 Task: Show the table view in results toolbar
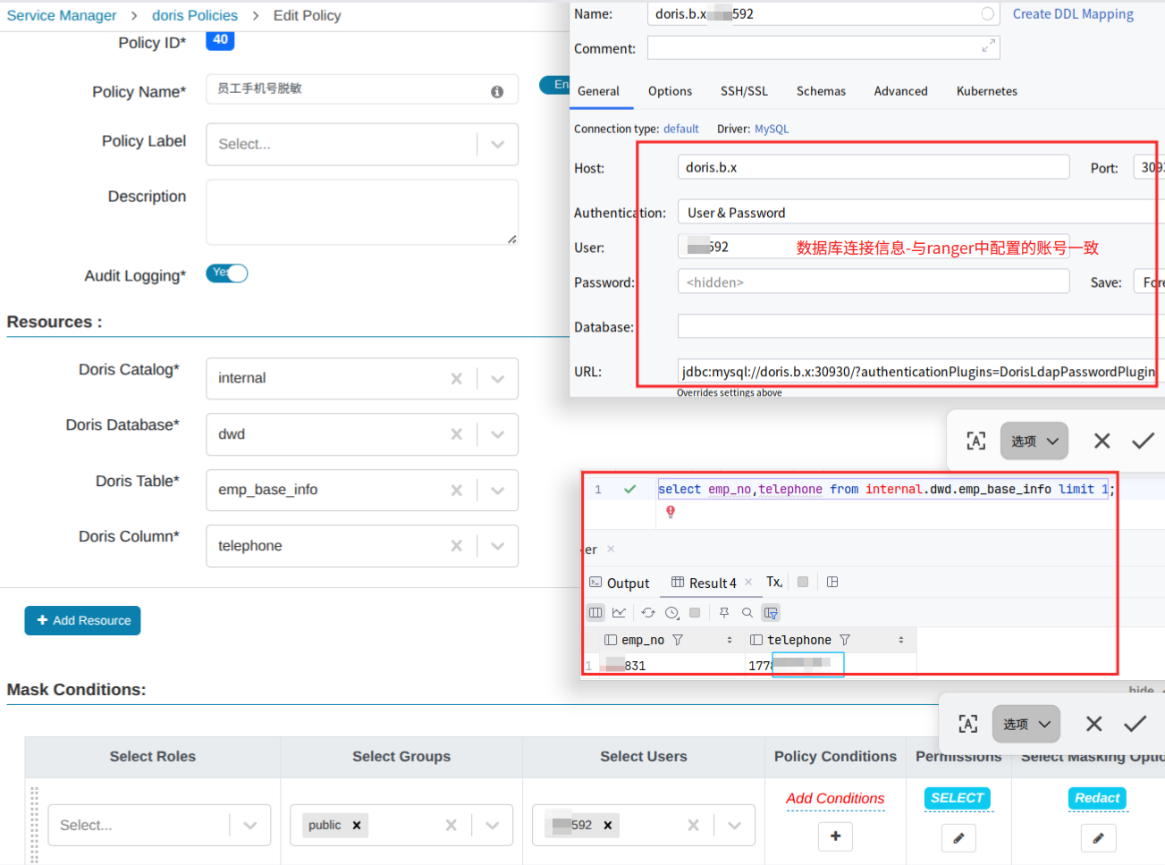point(595,612)
